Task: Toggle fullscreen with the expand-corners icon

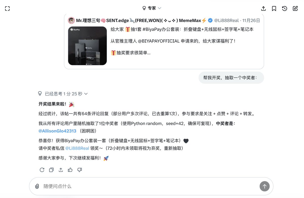Action: (x=7, y=8)
